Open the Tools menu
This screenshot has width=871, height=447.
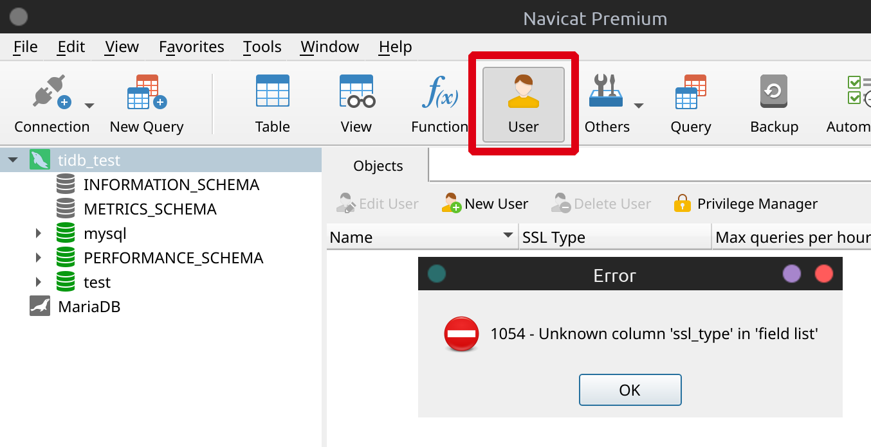pyautogui.click(x=262, y=47)
